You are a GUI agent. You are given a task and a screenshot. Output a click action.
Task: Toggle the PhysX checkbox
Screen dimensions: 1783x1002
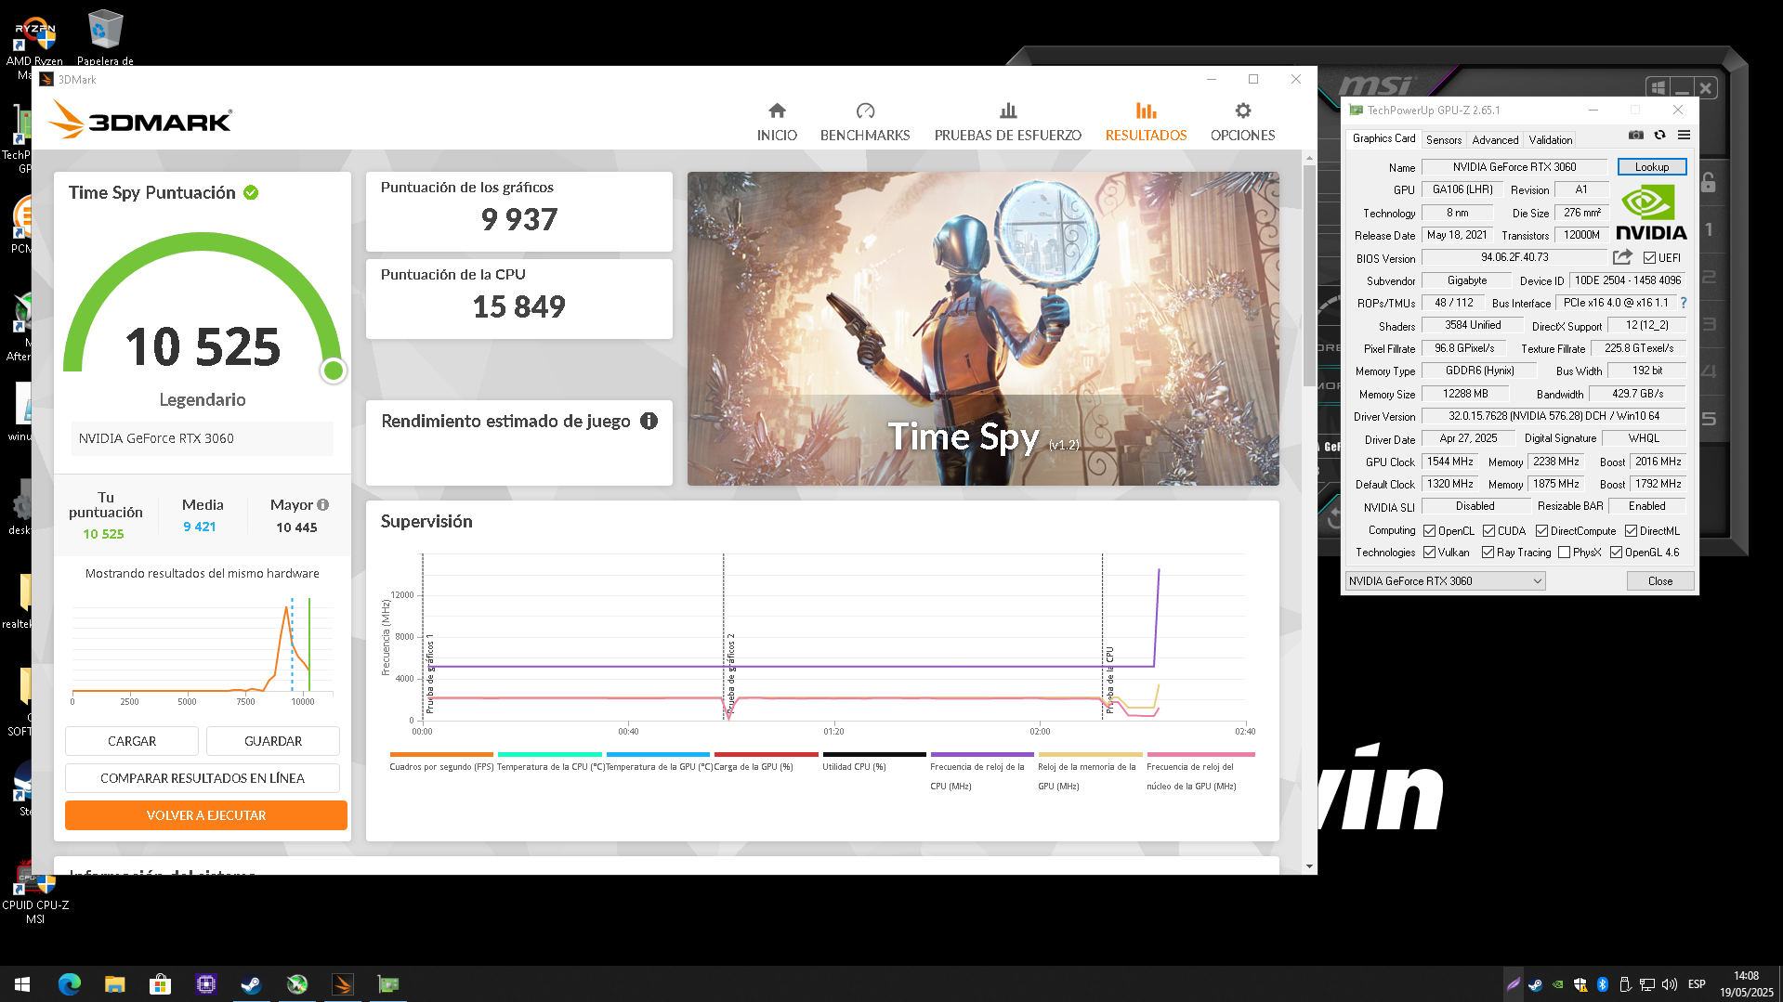click(1564, 553)
